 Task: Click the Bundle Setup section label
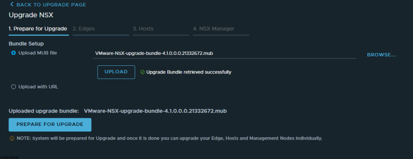click(26, 44)
